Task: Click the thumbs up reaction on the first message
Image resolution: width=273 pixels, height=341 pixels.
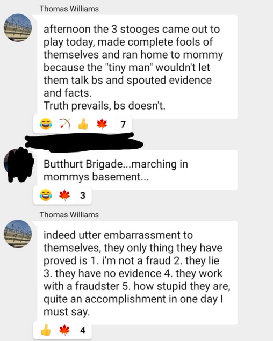Action: [x=83, y=124]
